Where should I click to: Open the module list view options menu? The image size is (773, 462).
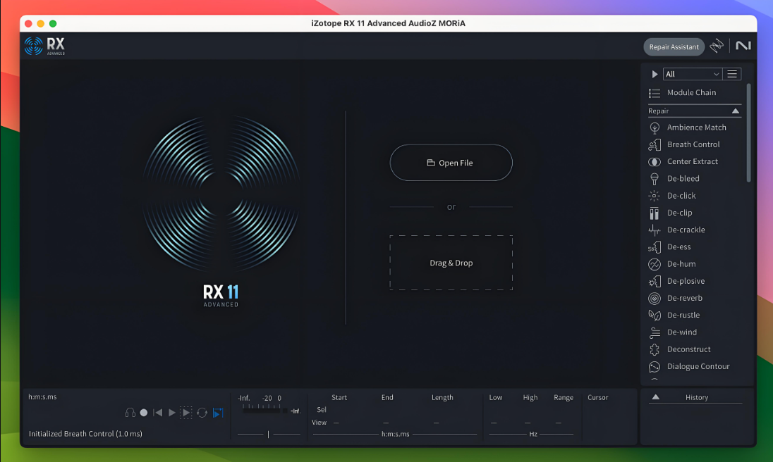click(x=732, y=74)
